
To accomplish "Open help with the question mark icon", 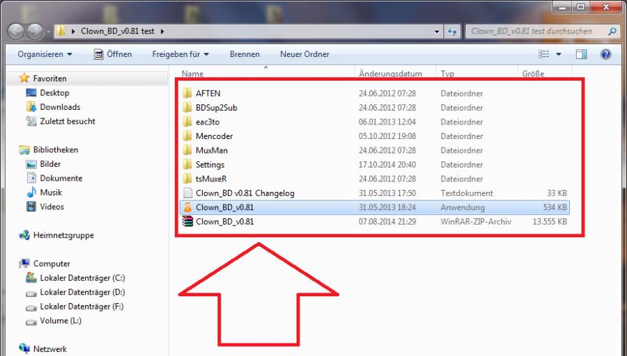I will [x=606, y=54].
